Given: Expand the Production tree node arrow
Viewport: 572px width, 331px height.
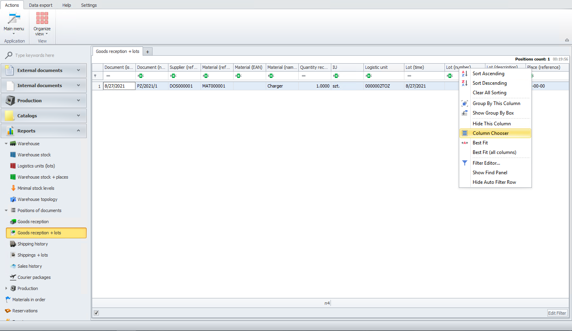Looking at the screenshot, I should pos(6,288).
